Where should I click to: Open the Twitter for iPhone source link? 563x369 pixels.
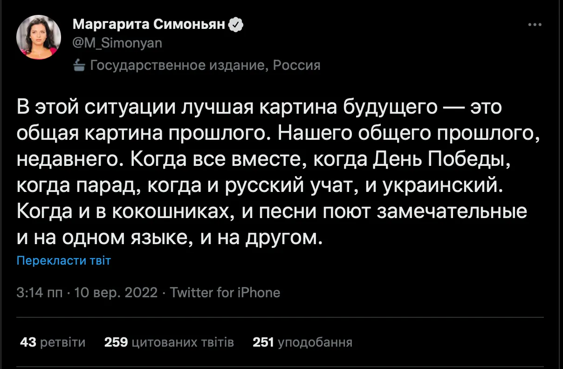[x=225, y=293]
